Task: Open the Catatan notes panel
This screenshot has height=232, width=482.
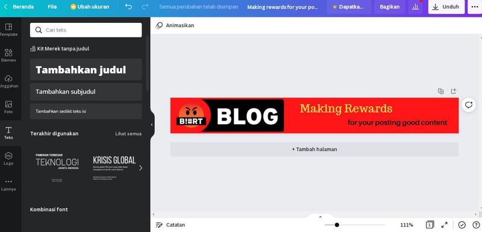Action: (171, 225)
